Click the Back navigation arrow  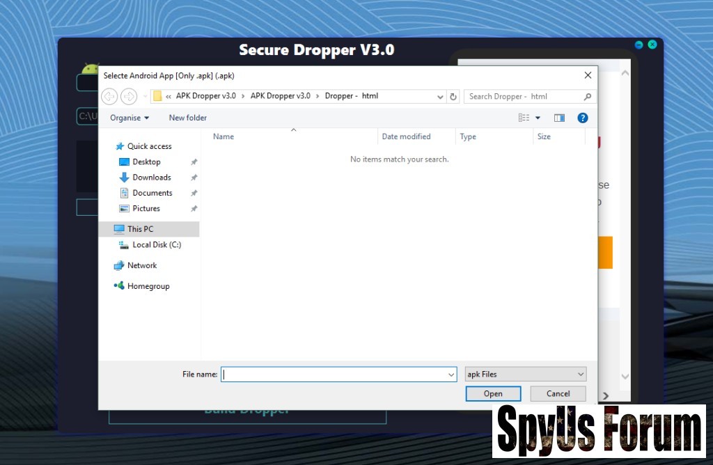pyautogui.click(x=109, y=96)
